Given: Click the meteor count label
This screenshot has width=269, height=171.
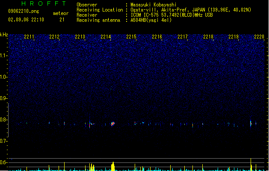Looking at the screenshot, I should (x=61, y=13).
